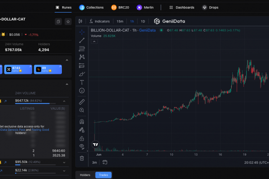Open the emoji icons tool
This screenshot has width=269, height=179.
[x=82, y=90]
